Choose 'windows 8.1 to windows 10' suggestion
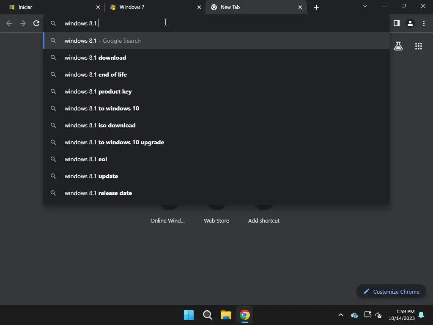 (x=217, y=108)
